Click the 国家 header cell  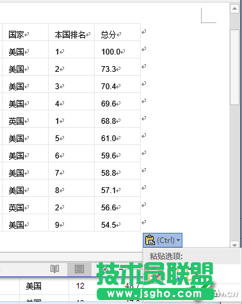pyautogui.click(x=25, y=32)
